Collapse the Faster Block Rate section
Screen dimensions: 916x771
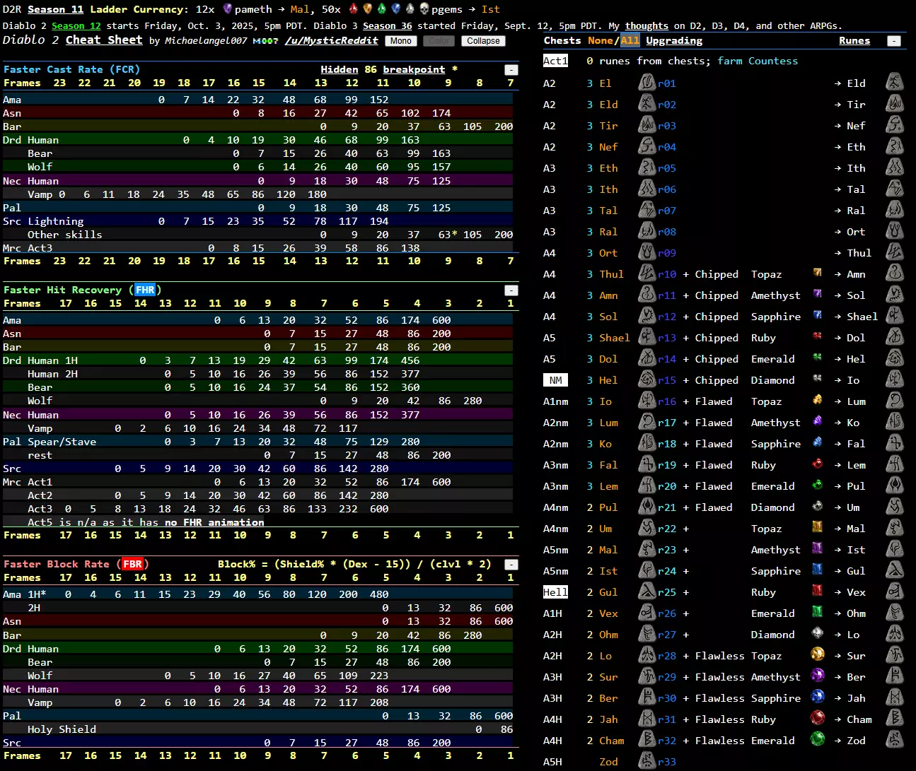(x=511, y=565)
